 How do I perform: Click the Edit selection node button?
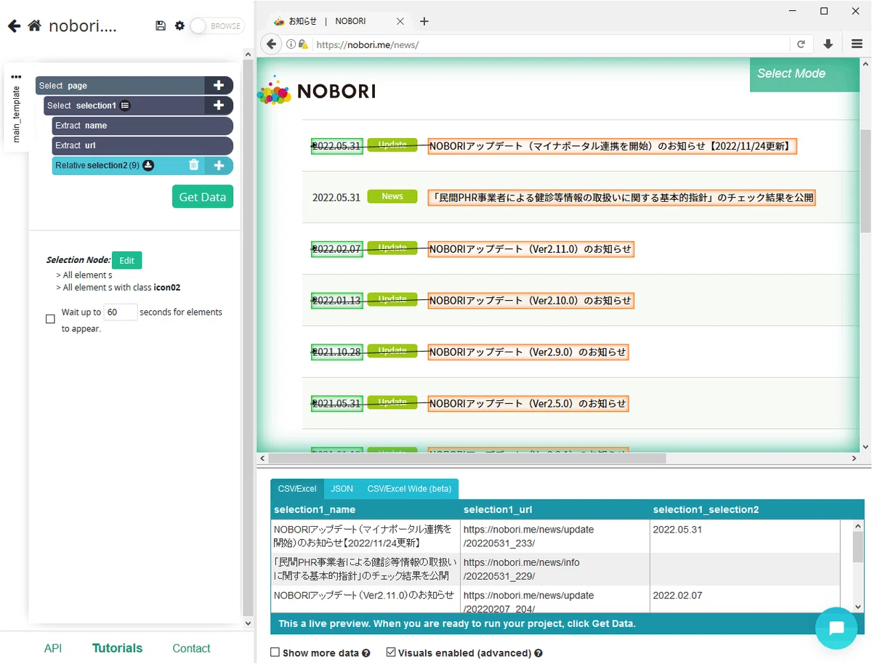coord(126,260)
